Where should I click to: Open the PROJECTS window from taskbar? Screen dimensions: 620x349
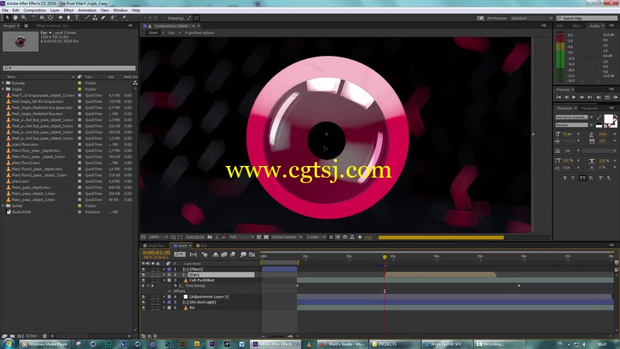pyautogui.click(x=393, y=344)
